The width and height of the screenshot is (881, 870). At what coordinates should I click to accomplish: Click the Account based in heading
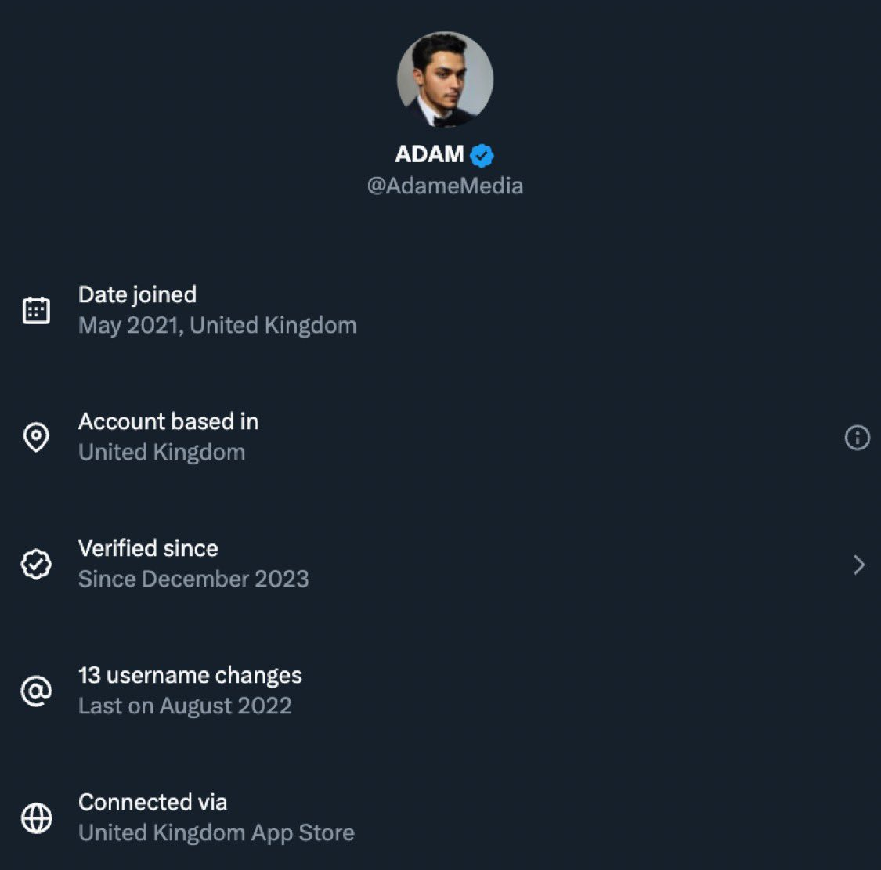point(168,421)
